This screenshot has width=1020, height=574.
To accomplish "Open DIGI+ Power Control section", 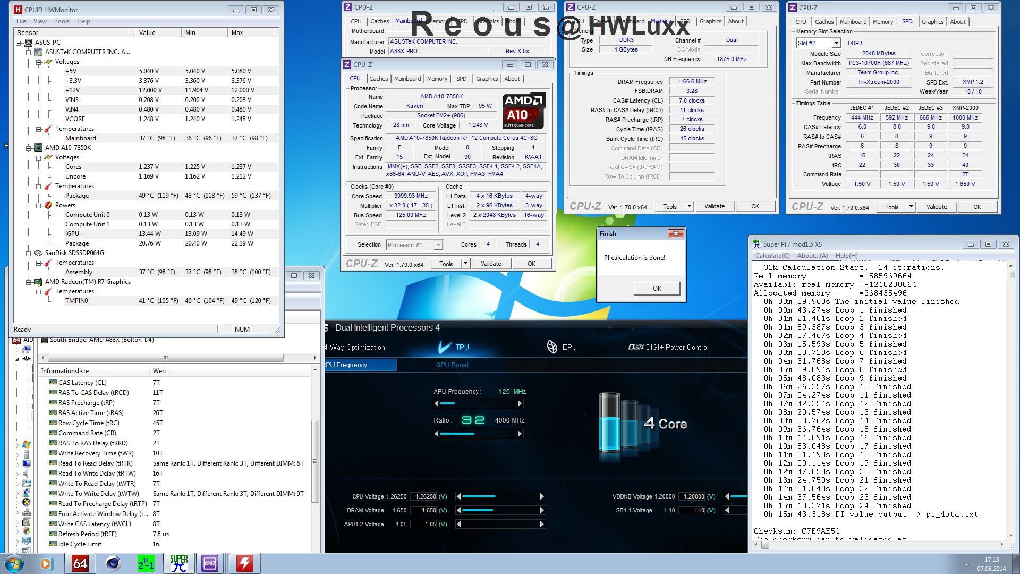I will pos(668,347).
